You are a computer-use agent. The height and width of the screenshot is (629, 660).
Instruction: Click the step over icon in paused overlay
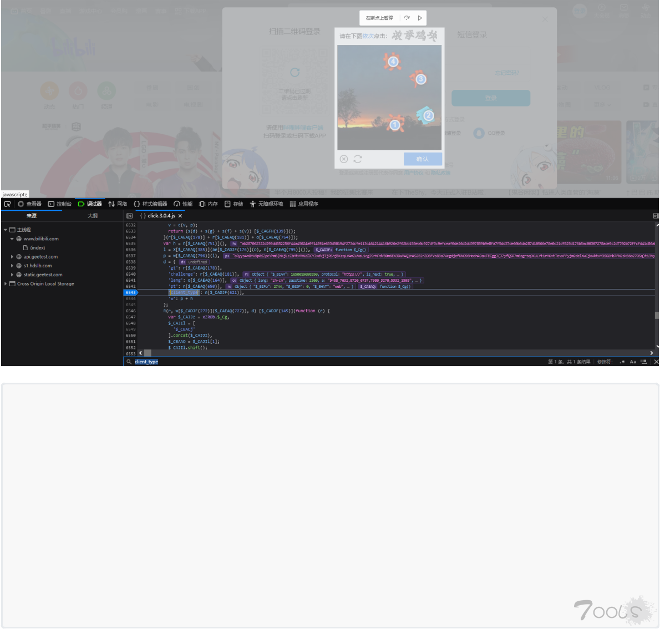coord(407,18)
